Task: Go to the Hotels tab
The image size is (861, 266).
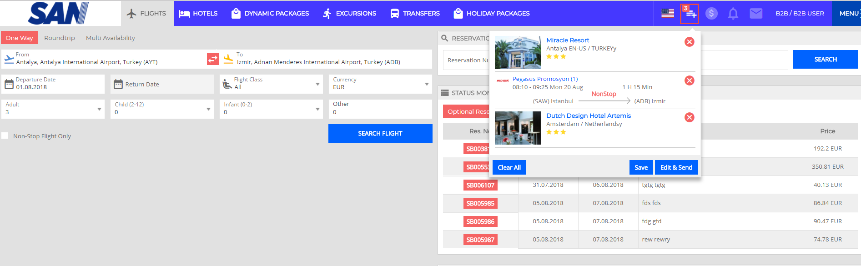Action: click(198, 13)
